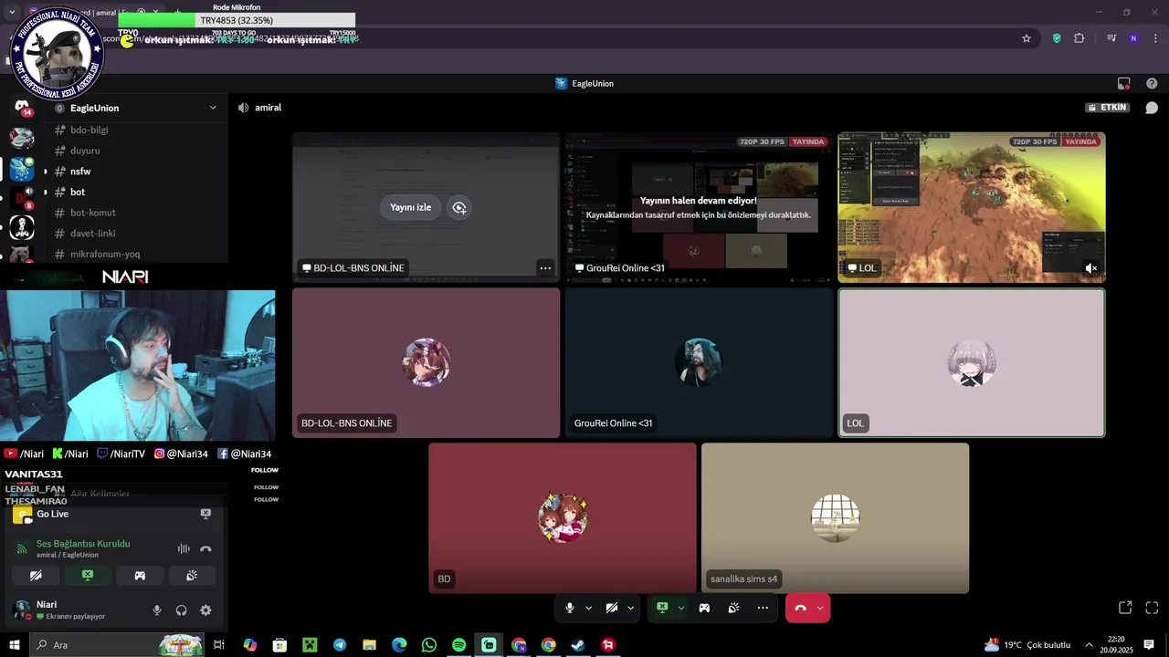Screen dimensions: 1169x657
Task: Stop streaming icon beside Go Live
Action: coord(205,514)
